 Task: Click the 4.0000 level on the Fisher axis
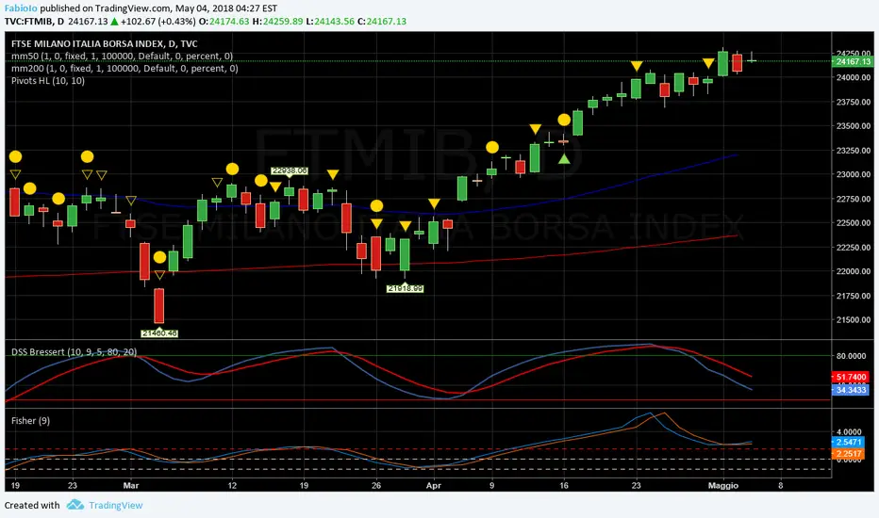[849, 431]
